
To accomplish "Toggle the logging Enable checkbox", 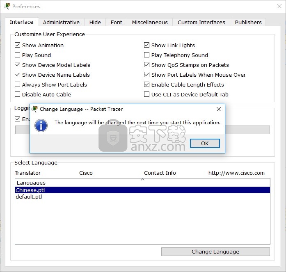I will pyautogui.click(x=17, y=119).
